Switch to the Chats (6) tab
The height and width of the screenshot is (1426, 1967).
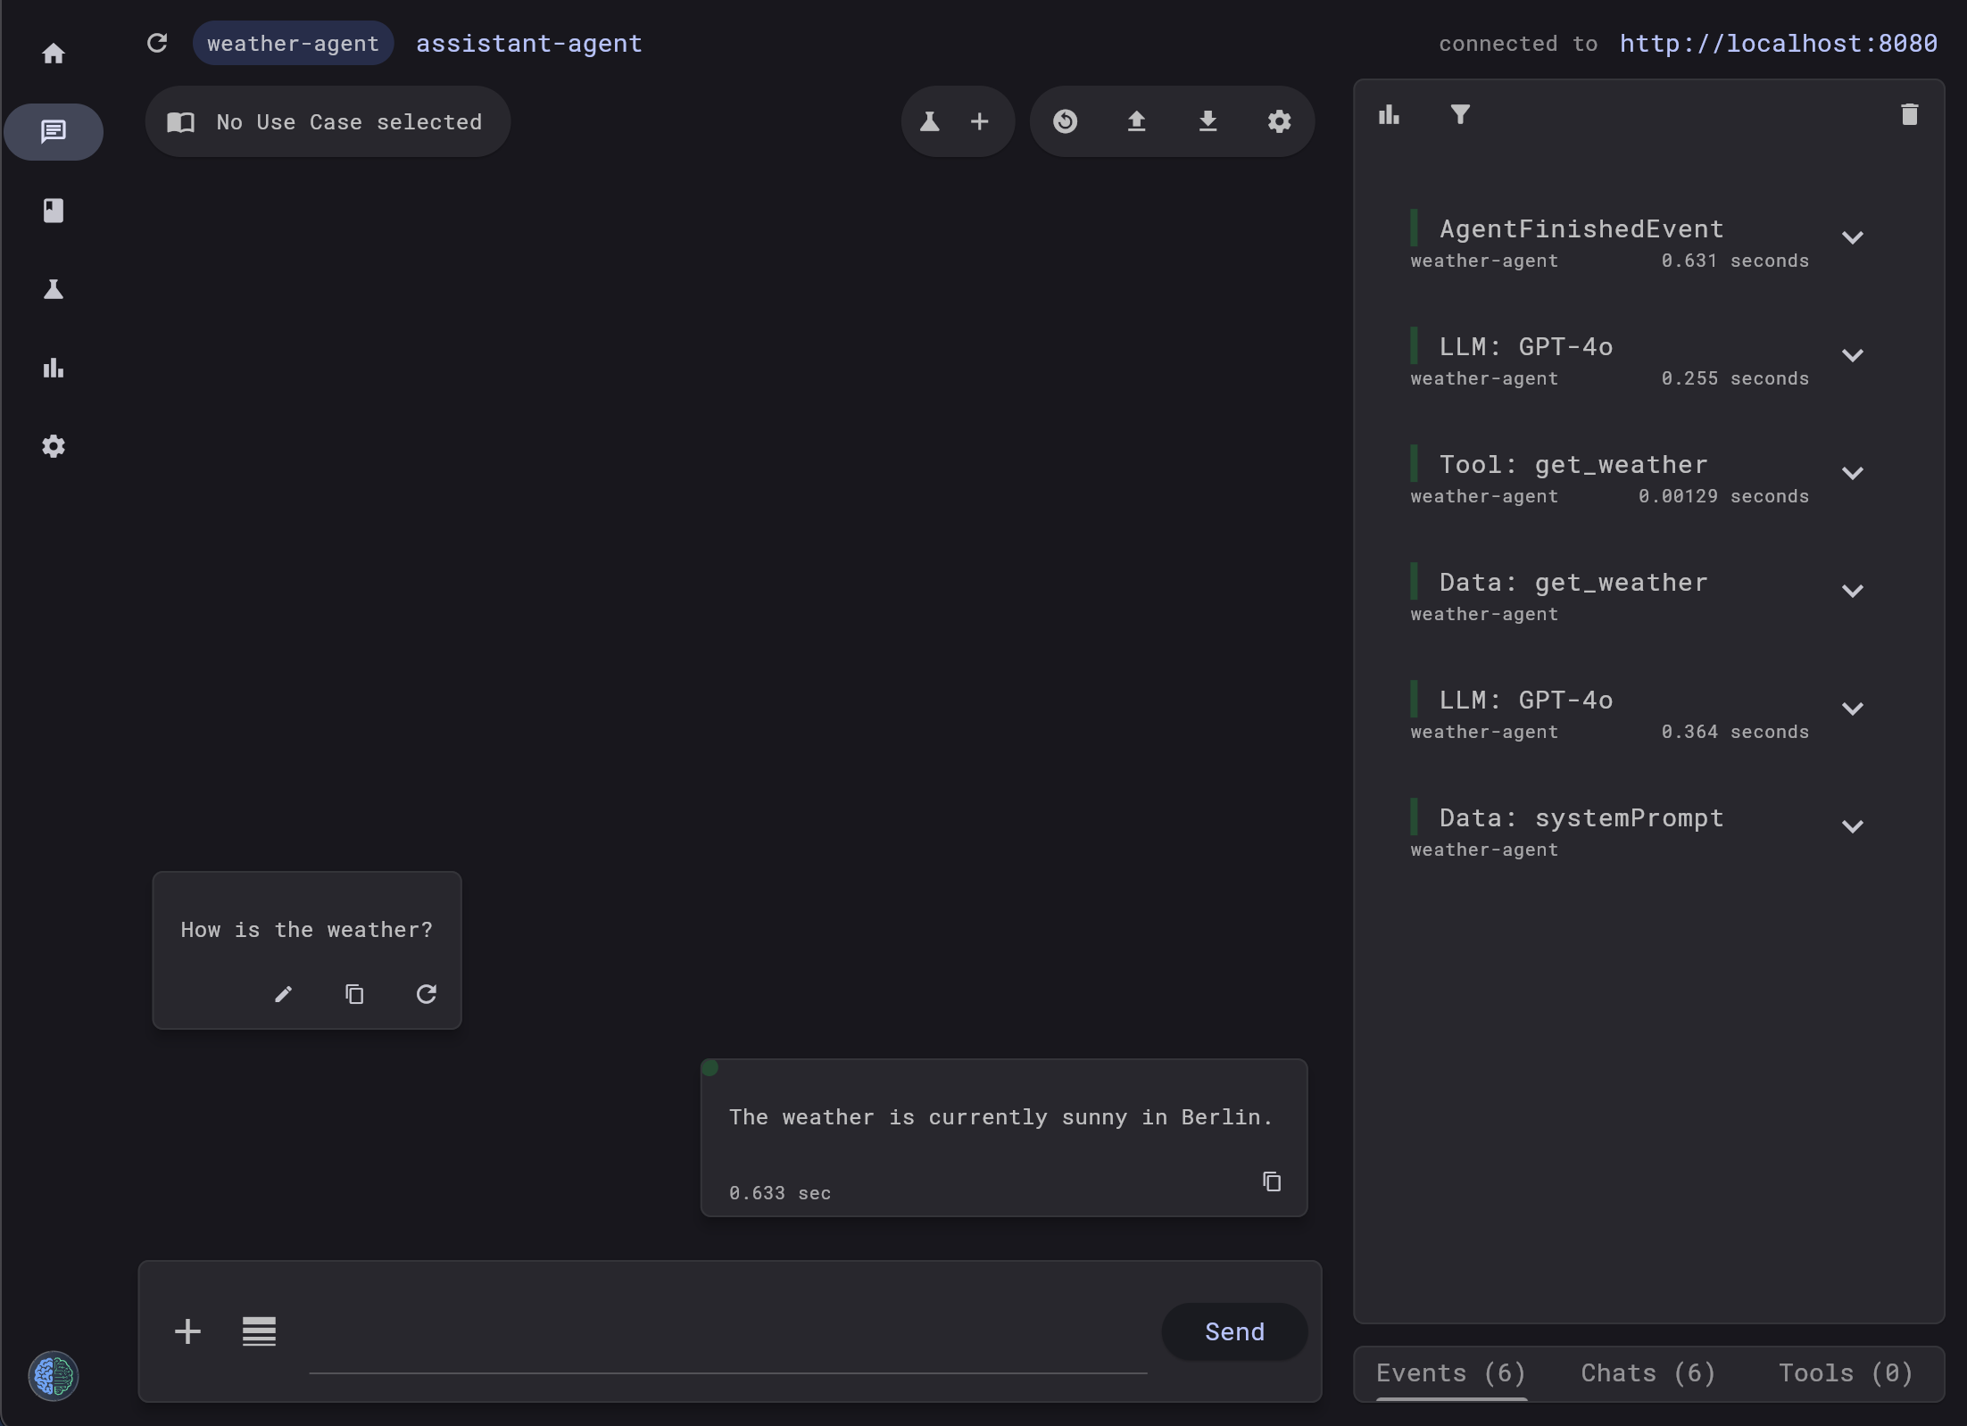coord(1647,1372)
